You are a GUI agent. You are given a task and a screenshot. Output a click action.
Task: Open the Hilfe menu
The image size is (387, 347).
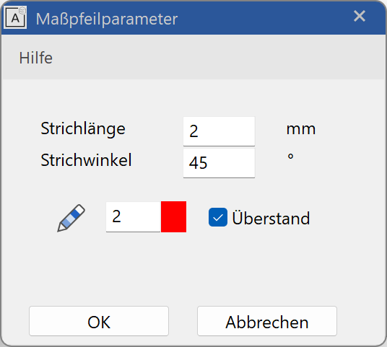(x=36, y=58)
